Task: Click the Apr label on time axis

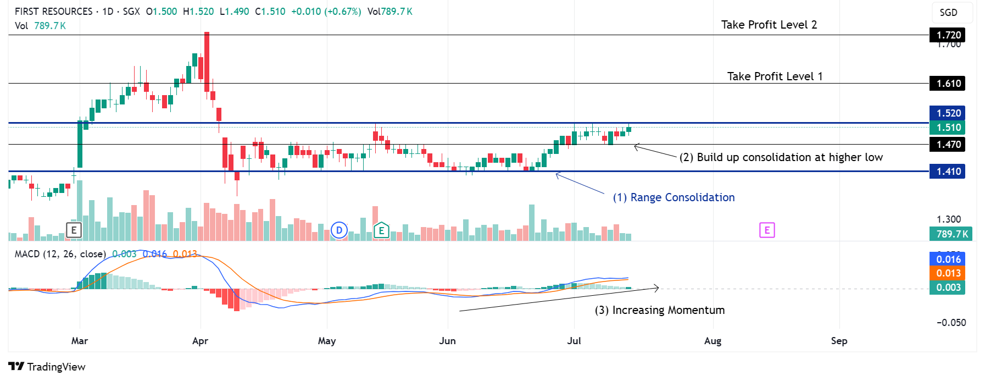Action: 201,341
